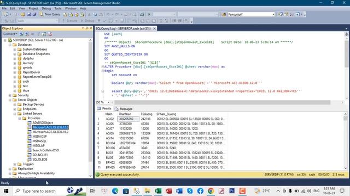Open the View menu
Screen dimensions: 350x196
tap(22, 9)
